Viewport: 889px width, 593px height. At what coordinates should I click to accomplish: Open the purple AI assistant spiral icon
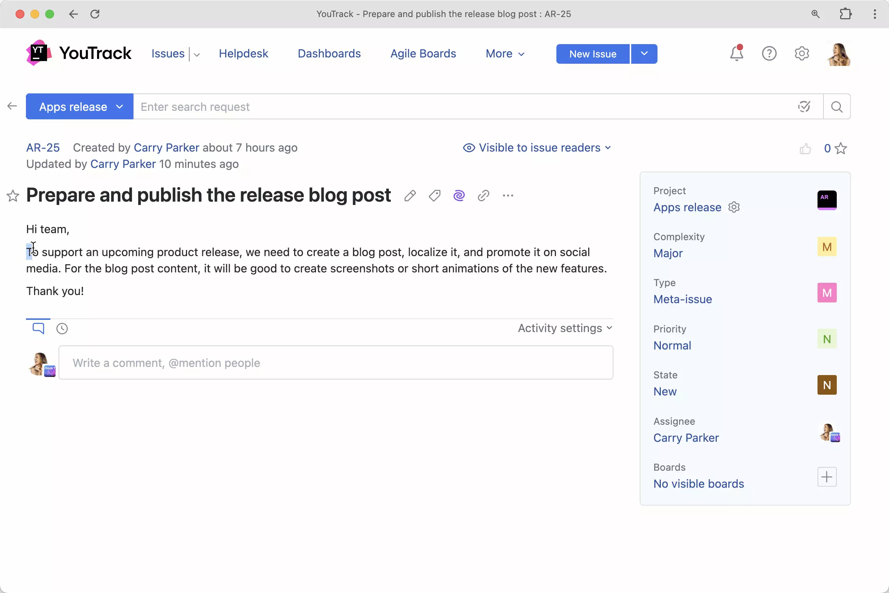coord(459,196)
